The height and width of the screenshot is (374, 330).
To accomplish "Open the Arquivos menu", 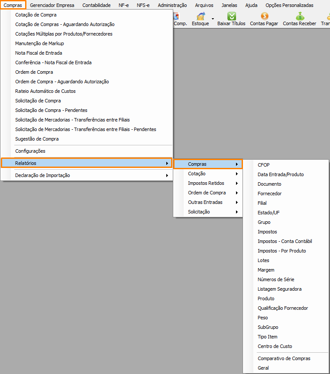I will (204, 5).
